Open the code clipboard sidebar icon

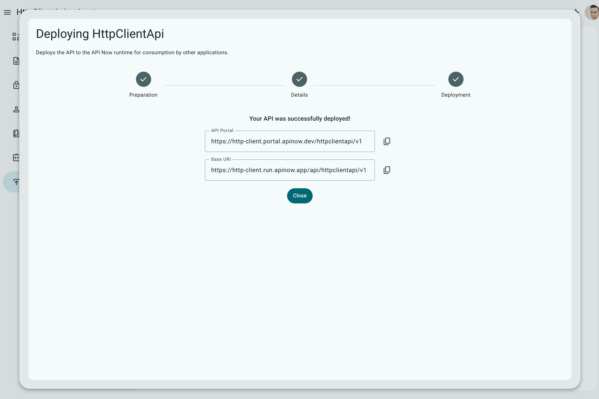pos(16,157)
